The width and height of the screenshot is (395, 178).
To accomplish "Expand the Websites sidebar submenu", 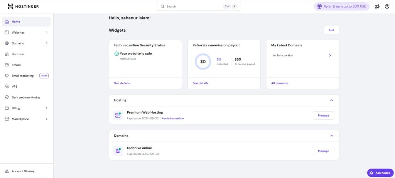I will (x=47, y=32).
